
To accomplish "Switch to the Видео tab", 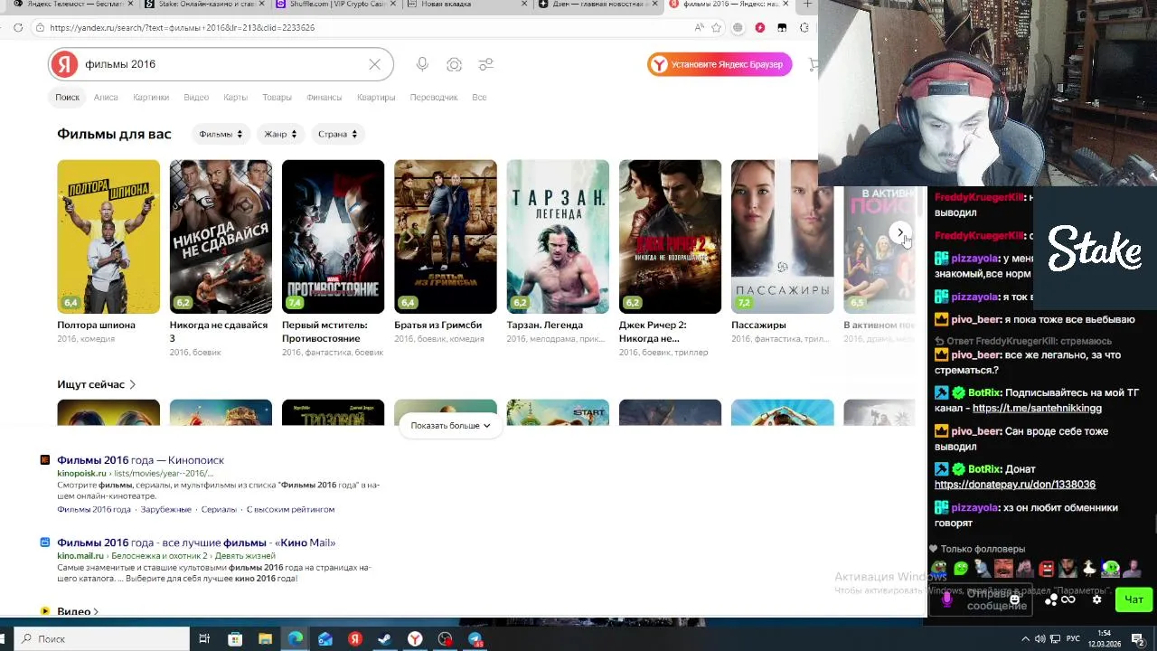I will 196,97.
